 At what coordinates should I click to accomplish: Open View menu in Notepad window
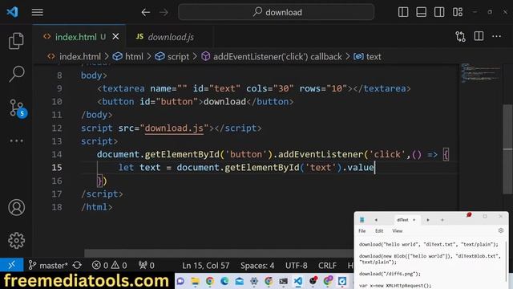[398, 231]
